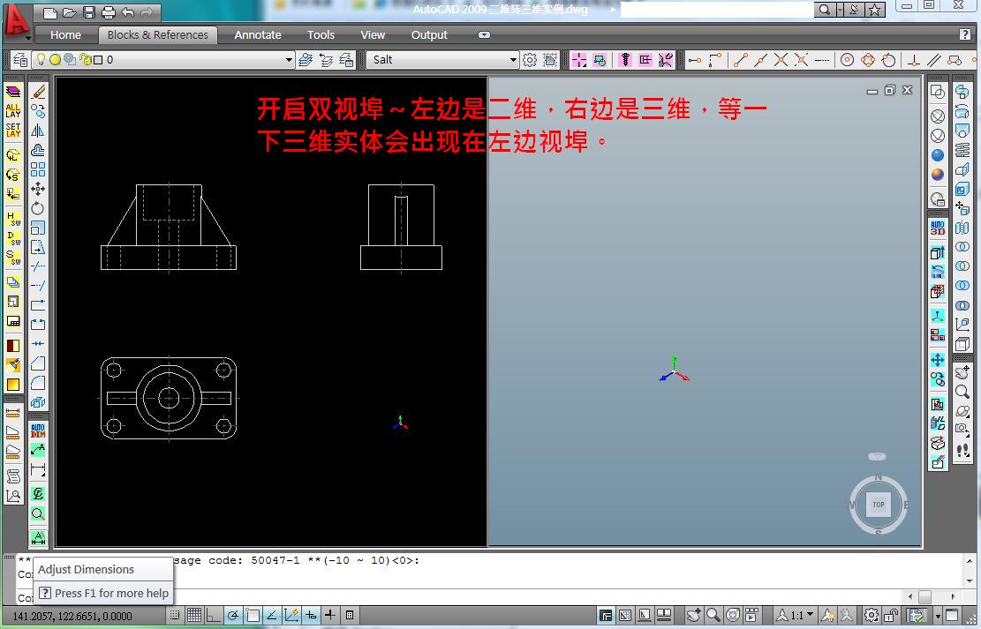Viewport: 981px width, 629px height.
Task: Click the screw fastener pink toolbar icon
Action: 625,60
